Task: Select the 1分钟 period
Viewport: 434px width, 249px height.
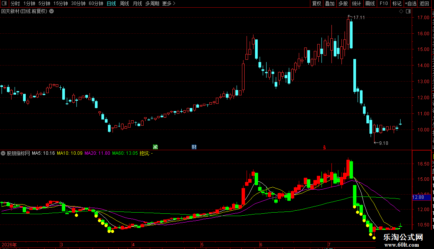Action: (29, 3)
